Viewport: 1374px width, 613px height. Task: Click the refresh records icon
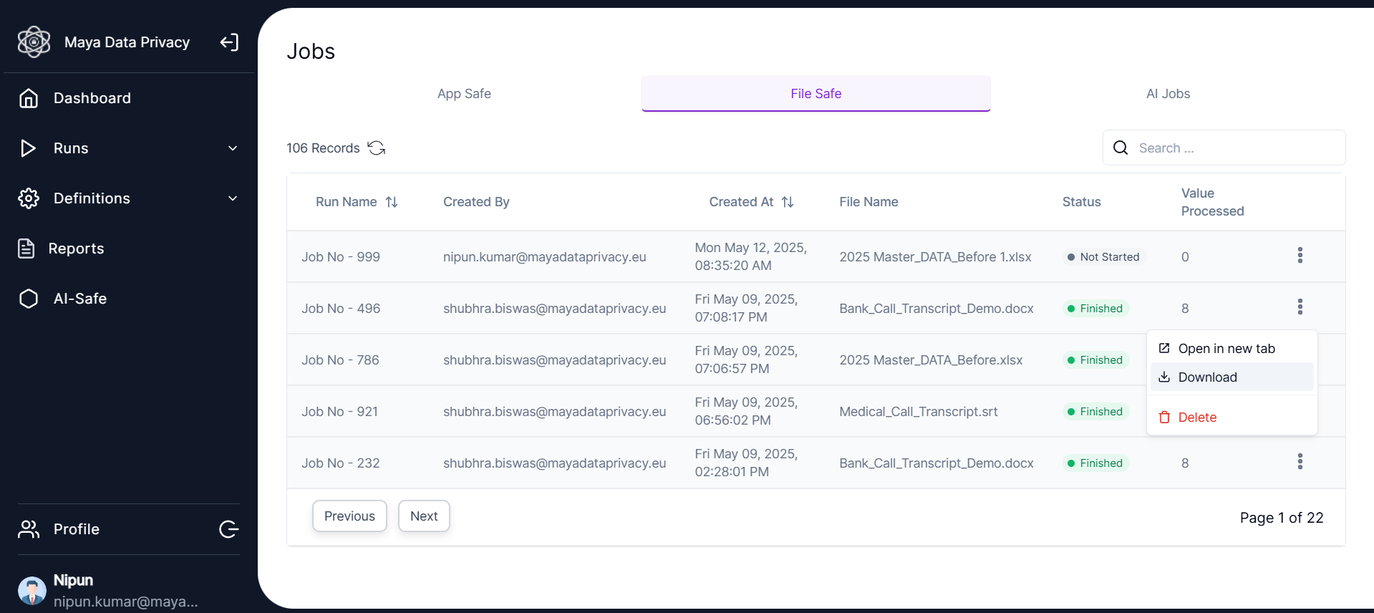point(377,148)
